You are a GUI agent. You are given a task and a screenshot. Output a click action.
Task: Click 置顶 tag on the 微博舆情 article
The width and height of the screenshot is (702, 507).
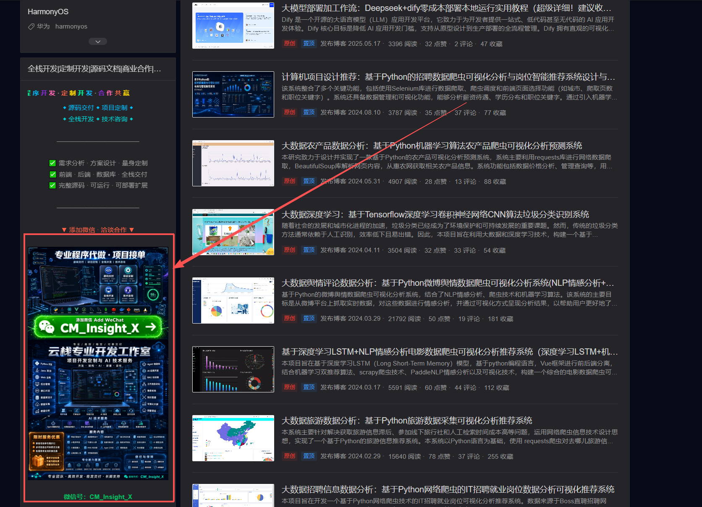(309, 319)
